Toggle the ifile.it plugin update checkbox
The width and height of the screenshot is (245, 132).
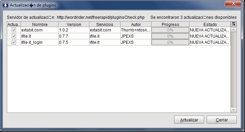point(14,36)
